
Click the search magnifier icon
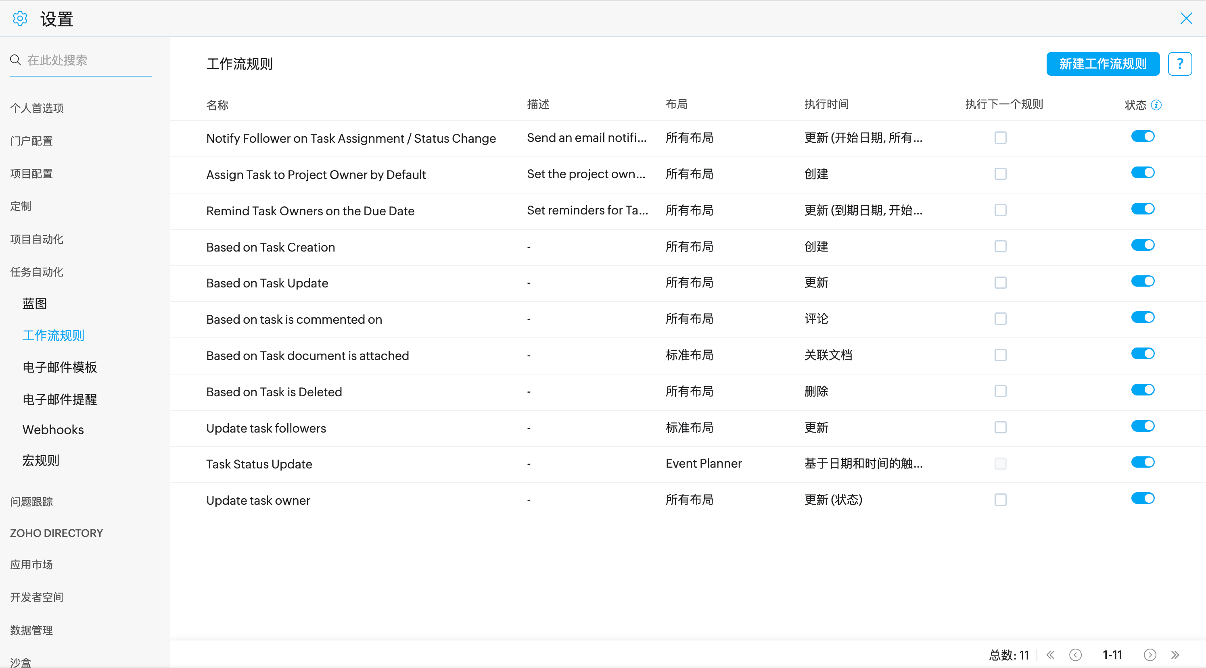point(15,60)
